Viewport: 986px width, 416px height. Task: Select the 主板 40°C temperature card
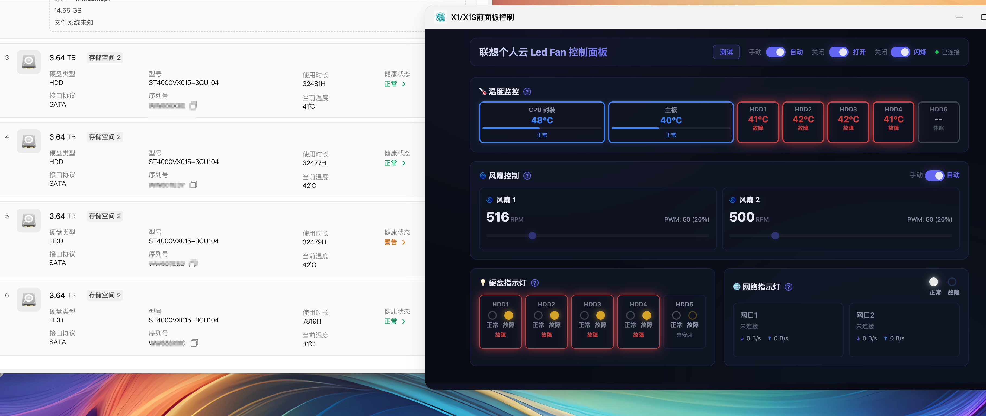pos(671,123)
